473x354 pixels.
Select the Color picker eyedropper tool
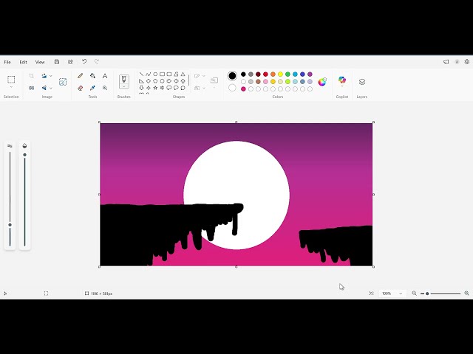point(92,88)
